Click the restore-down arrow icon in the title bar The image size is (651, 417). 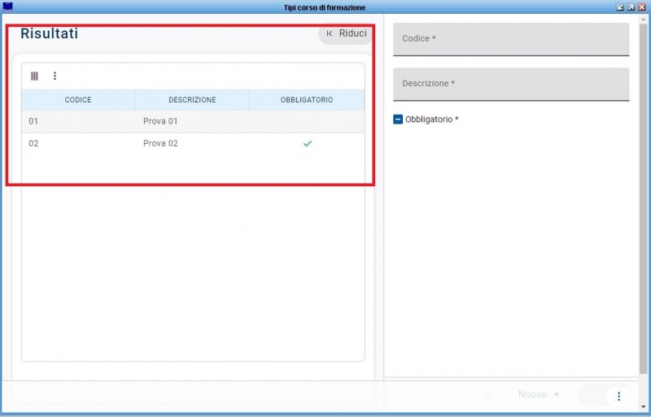620,7
